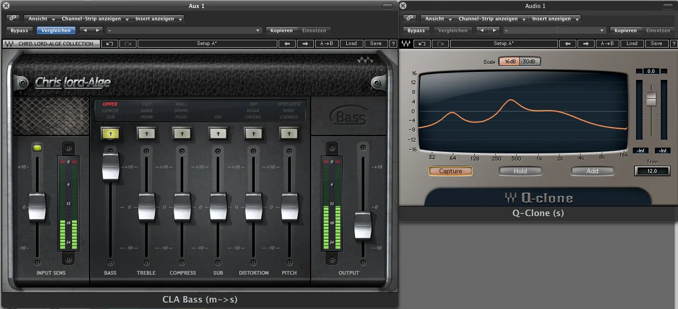The image size is (678, 309).
Task: Open Channel-Strip anzeigen dropdown in Audio 1
Action: pos(491,18)
